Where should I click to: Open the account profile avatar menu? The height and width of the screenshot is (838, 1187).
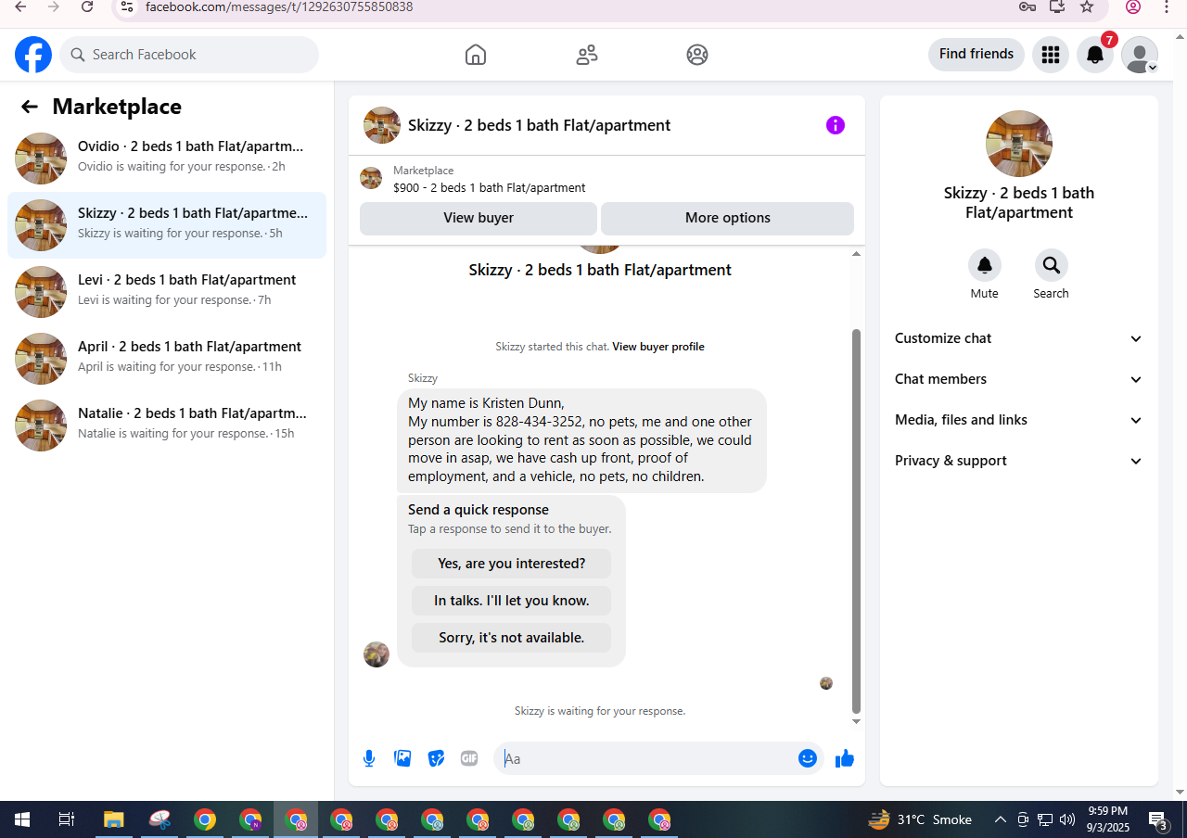(x=1140, y=55)
